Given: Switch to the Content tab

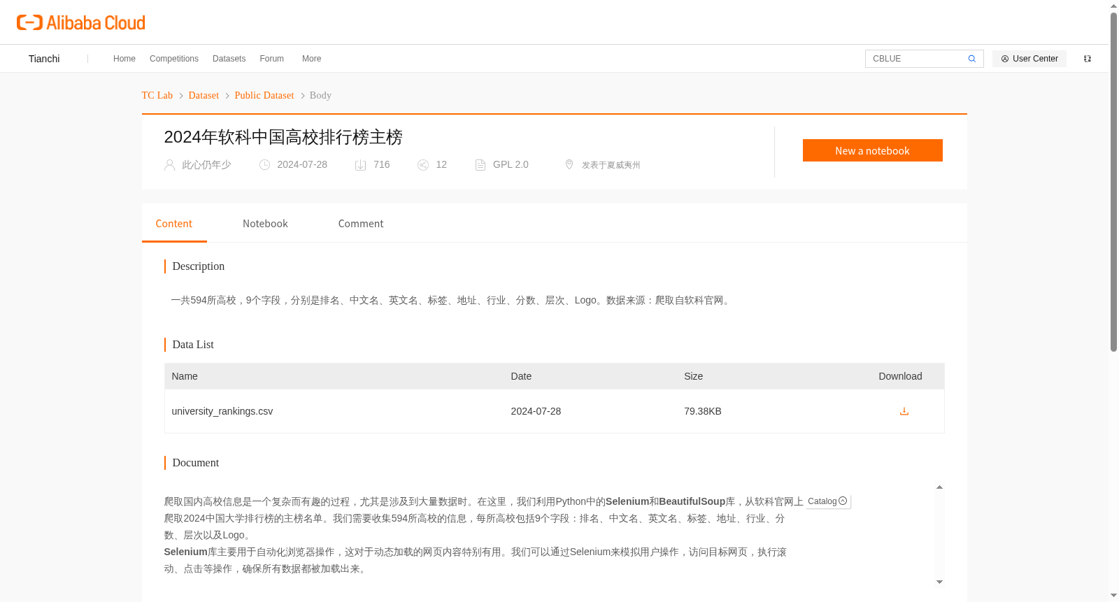Looking at the screenshot, I should coord(174,224).
